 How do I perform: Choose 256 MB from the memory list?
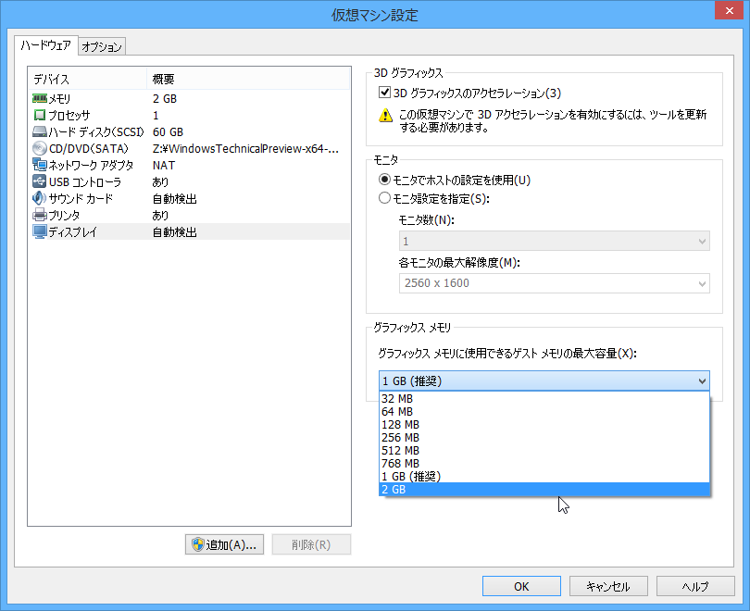[x=544, y=438]
